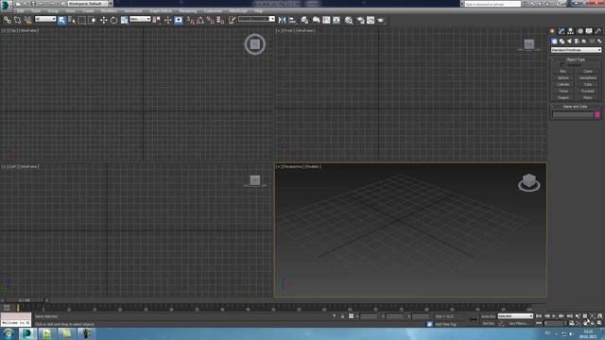Click Render Production teapot icon
605x340 pixels.
[x=381, y=20]
